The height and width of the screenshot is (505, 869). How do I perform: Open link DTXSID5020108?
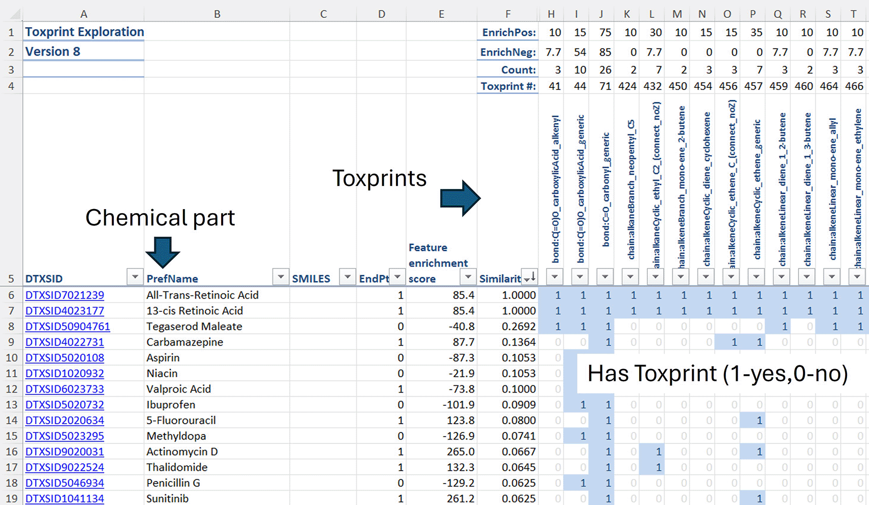(x=65, y=358)
